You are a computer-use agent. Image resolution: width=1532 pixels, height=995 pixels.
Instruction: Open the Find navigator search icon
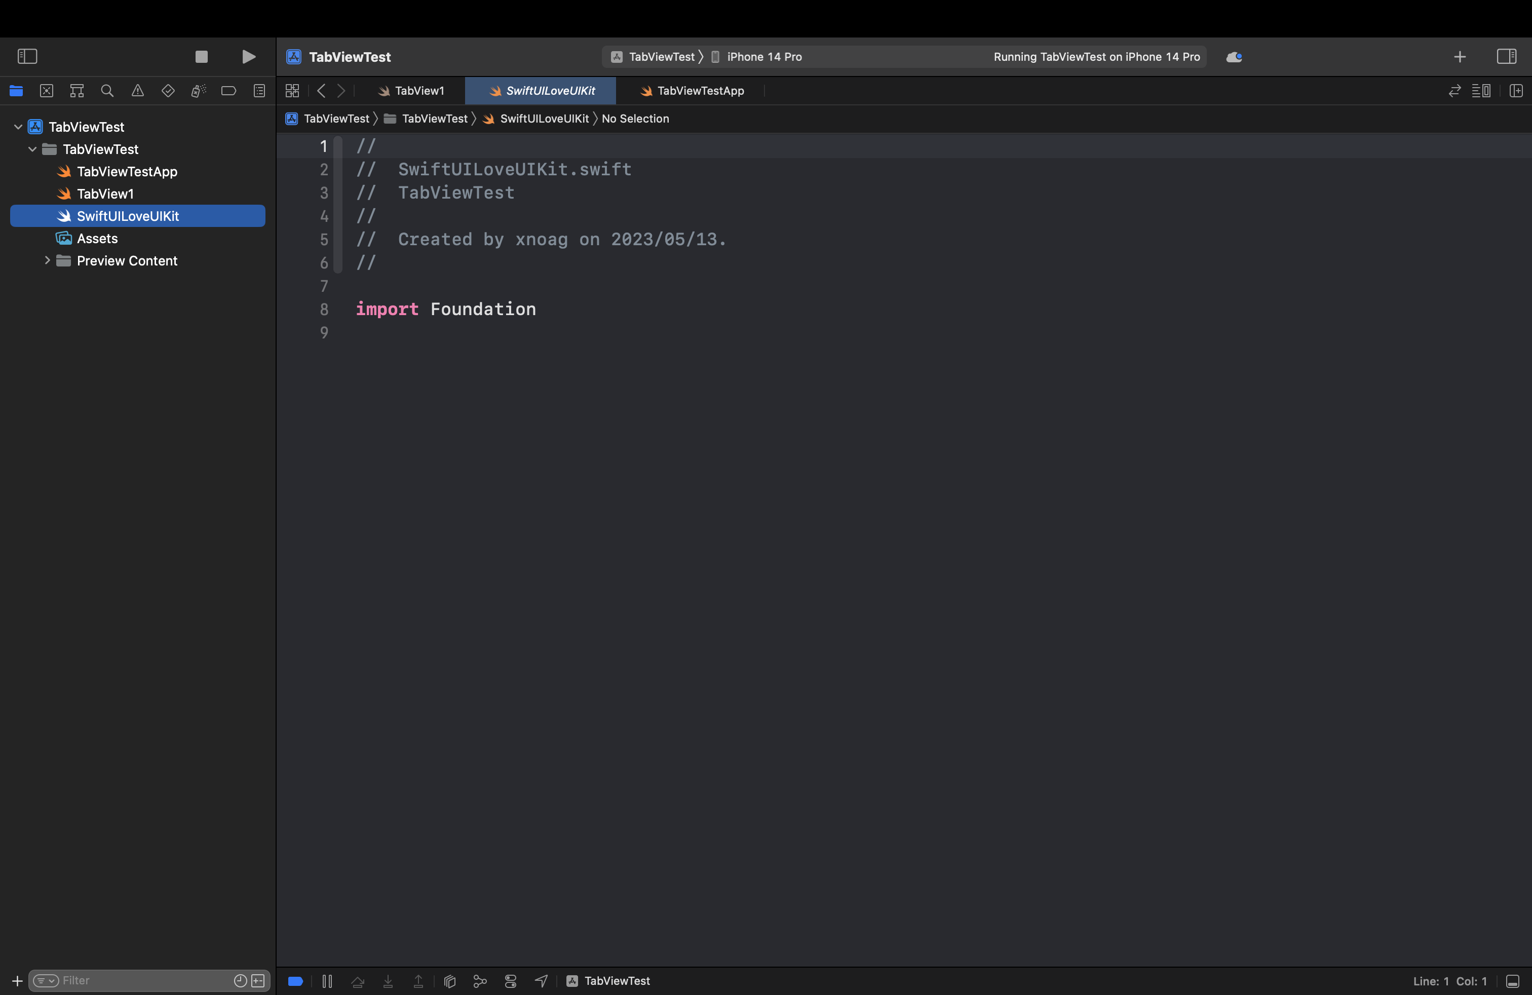pos(107,91)
